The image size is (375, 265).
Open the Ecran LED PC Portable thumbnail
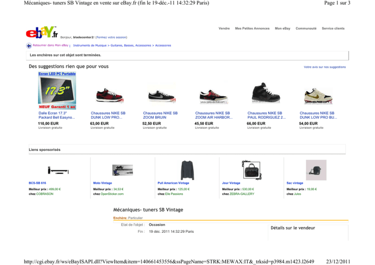57,91
